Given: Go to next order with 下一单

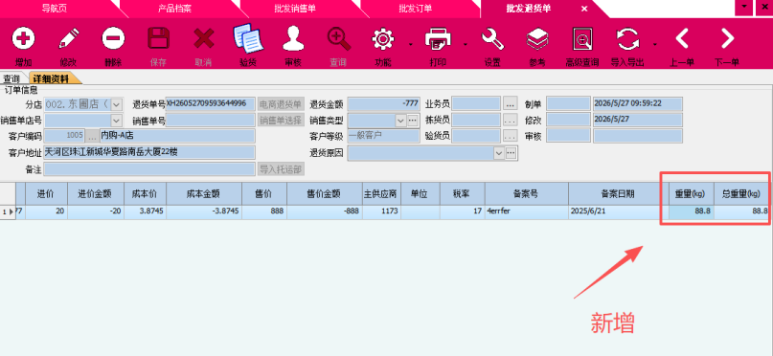Looking at the screenshot, I should (x=727, y=38).
